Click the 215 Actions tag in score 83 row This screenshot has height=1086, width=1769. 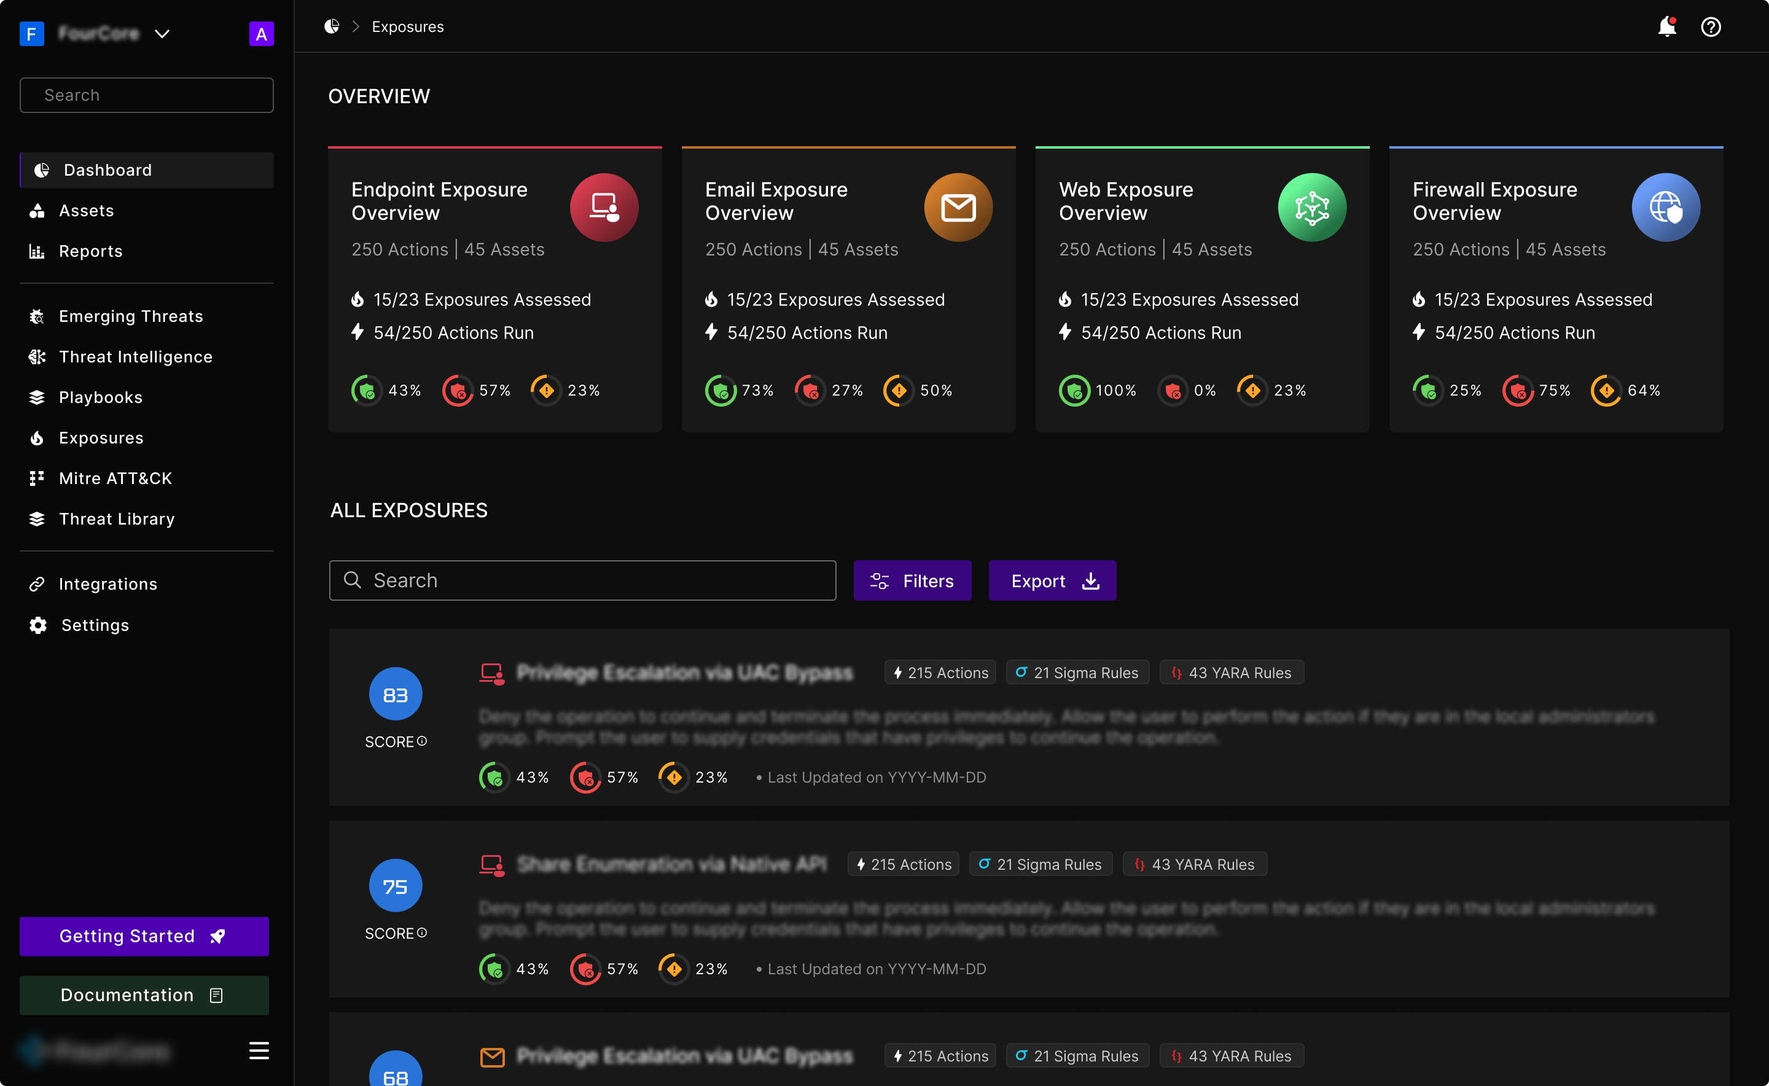click(x=940, y=672)
